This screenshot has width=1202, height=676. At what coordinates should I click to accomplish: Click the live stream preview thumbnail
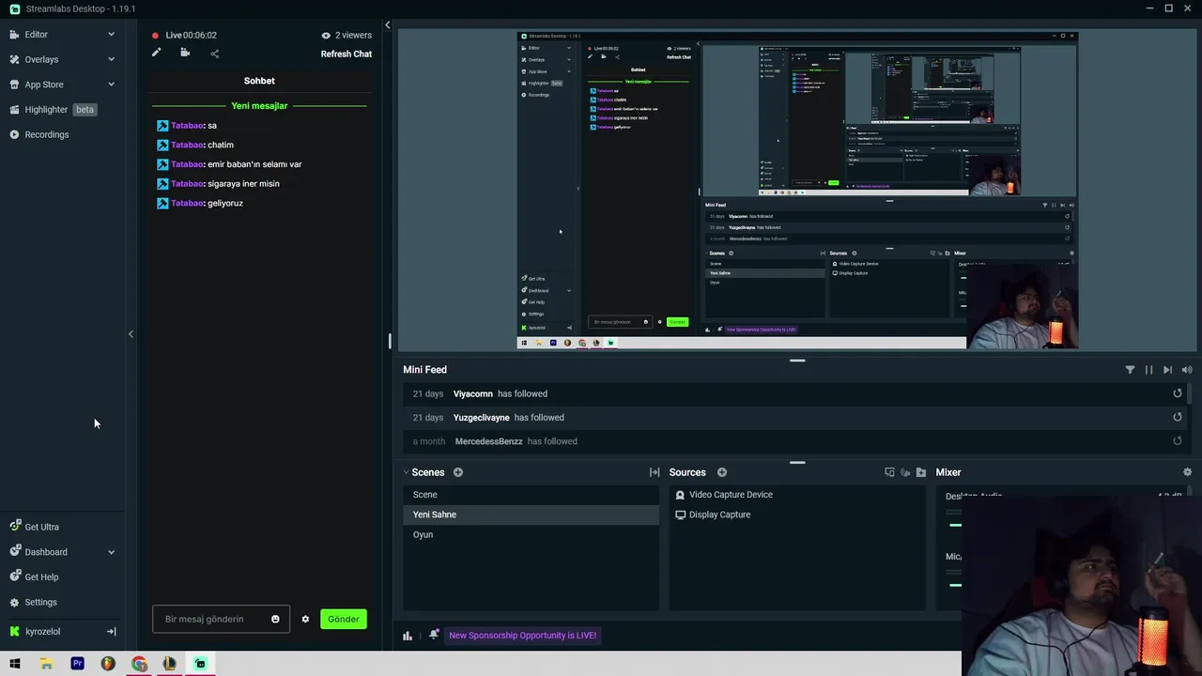[797, 191]
